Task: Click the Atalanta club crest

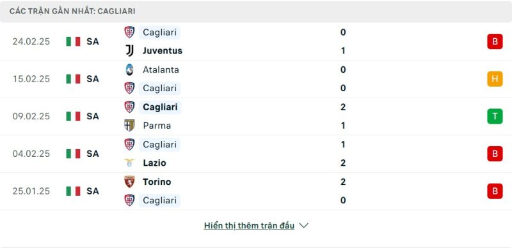Action: (x=130, y=69)
